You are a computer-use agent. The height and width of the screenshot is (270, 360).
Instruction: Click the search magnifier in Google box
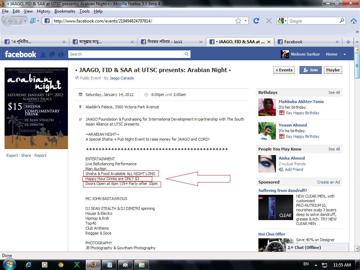click(342, 21)
